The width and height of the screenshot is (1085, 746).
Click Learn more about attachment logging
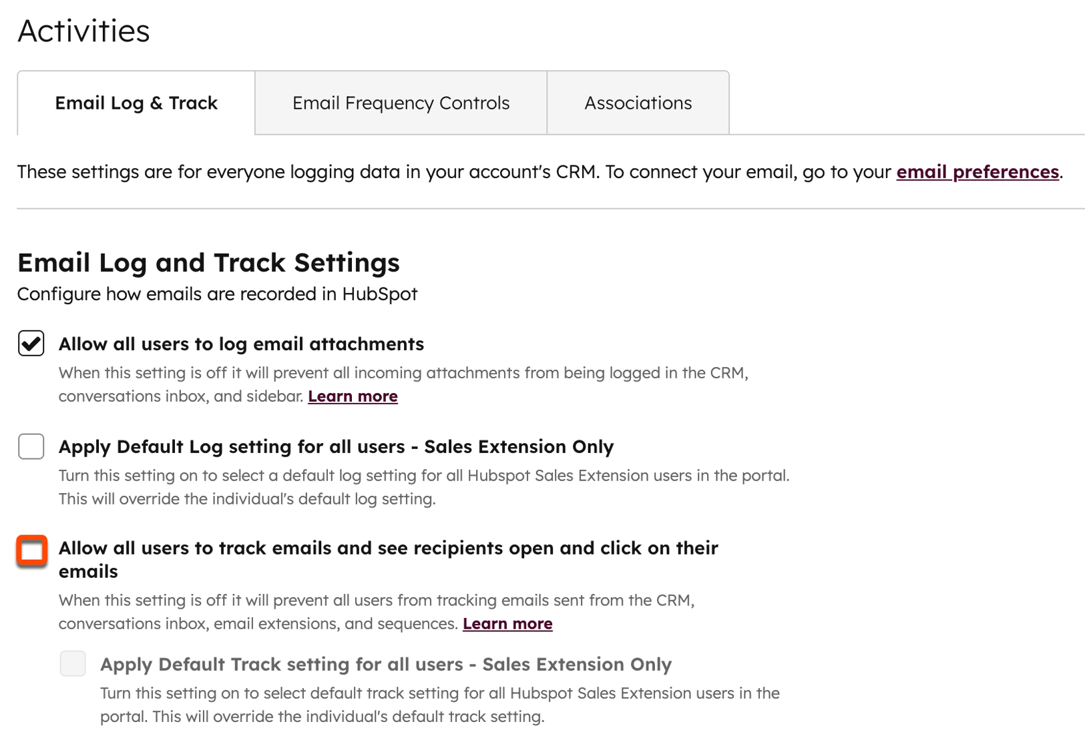click(x=353, y=396)
